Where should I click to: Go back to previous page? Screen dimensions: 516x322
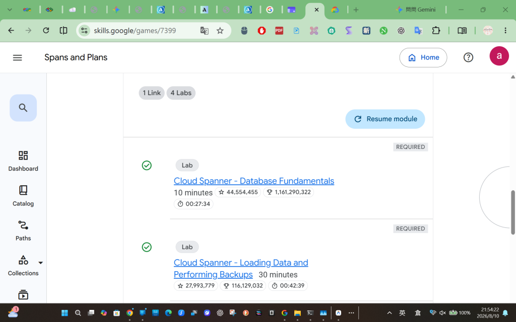tap(11, 31)
